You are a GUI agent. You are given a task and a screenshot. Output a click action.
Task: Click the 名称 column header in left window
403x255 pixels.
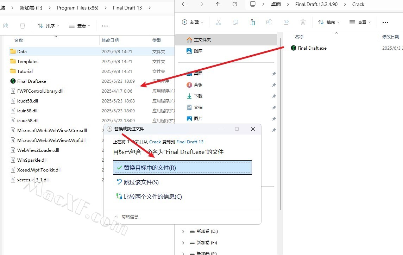coord(19,40)
